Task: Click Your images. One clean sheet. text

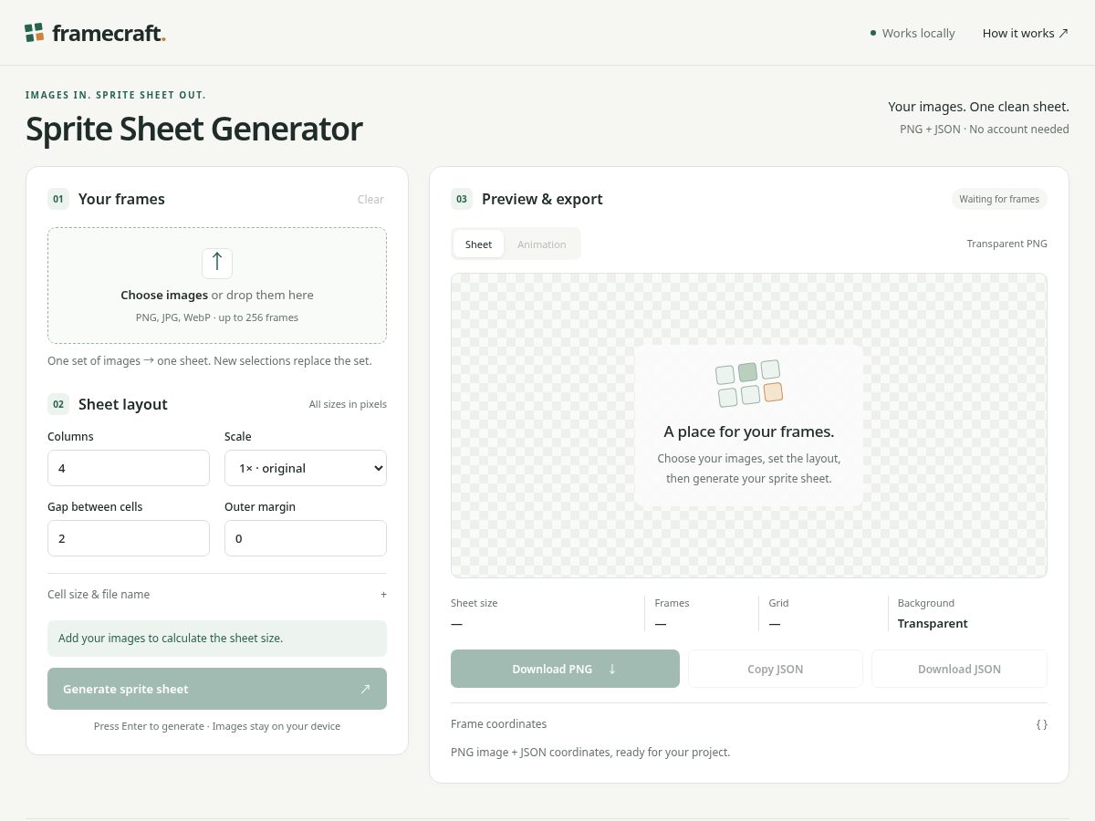Action: click(x=978, y=107)
